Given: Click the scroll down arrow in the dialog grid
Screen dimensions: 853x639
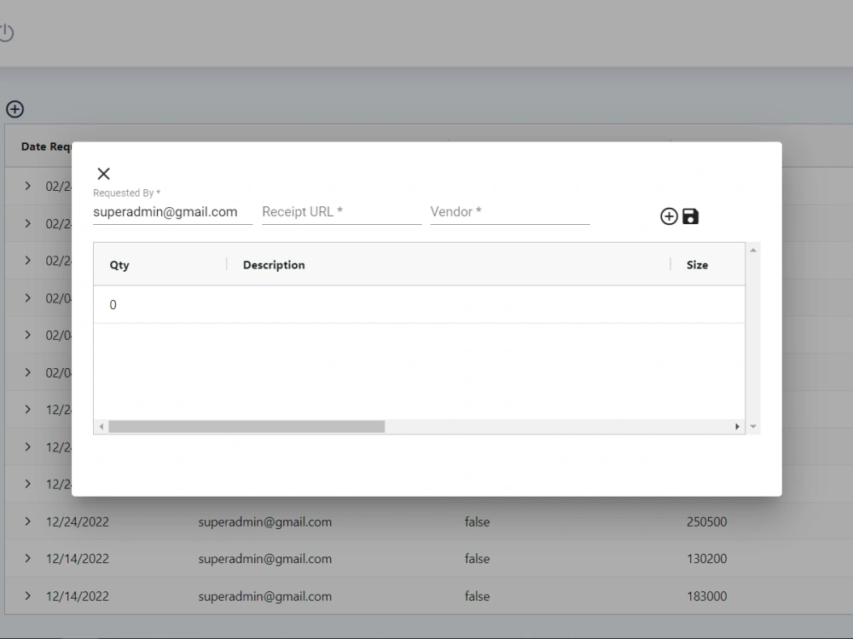Looking at the screenshot, I should (753, 427).
